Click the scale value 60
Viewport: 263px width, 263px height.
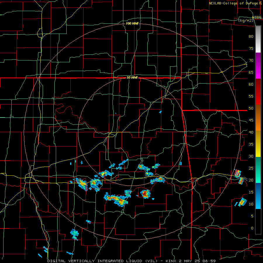coord(251,84)
